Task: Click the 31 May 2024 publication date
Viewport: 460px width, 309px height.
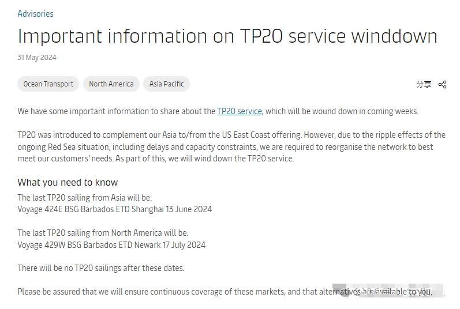Action: (37, 58)
